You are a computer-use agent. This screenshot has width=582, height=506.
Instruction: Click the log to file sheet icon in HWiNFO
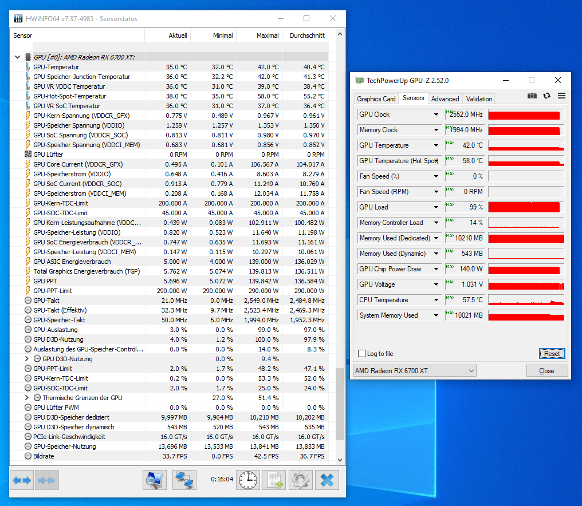274,480
